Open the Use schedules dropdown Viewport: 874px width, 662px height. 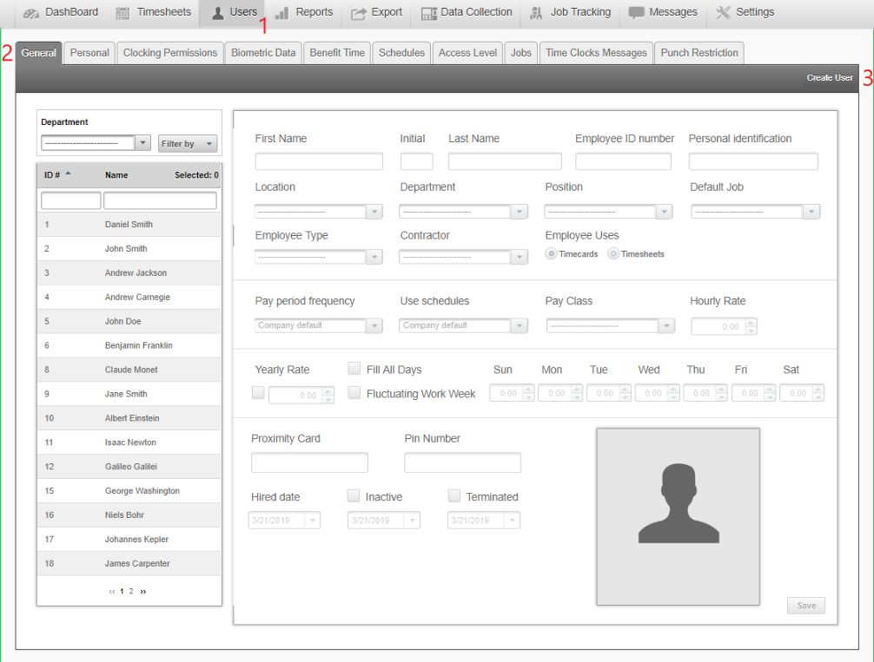coord(519,325)
